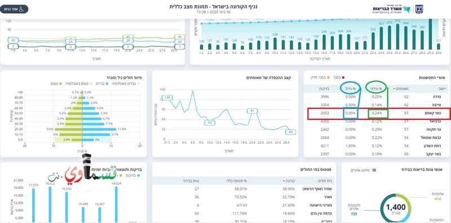The image size is (451, 223).
Task: Click the אתר נגיש accessible site button
Action: [x=14, y=9]
